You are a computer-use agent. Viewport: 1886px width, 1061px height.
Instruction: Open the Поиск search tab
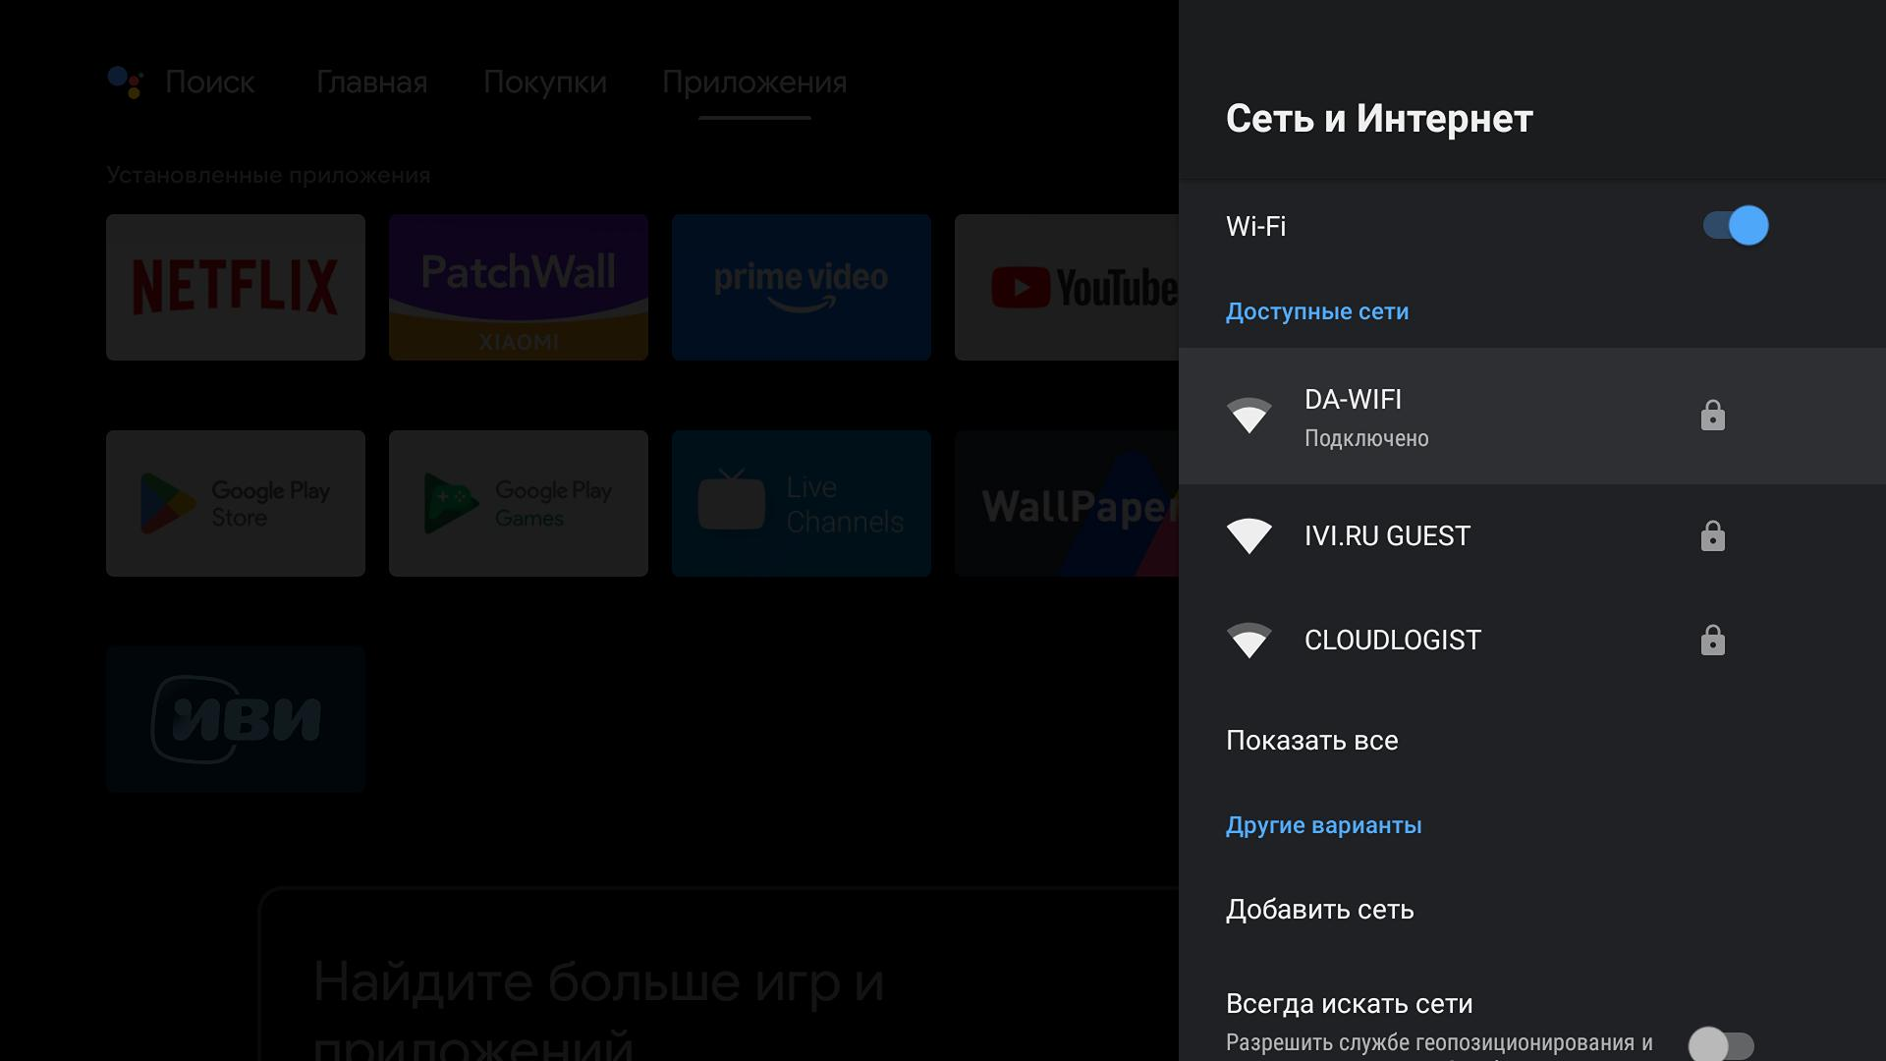[x=209, y=83]
